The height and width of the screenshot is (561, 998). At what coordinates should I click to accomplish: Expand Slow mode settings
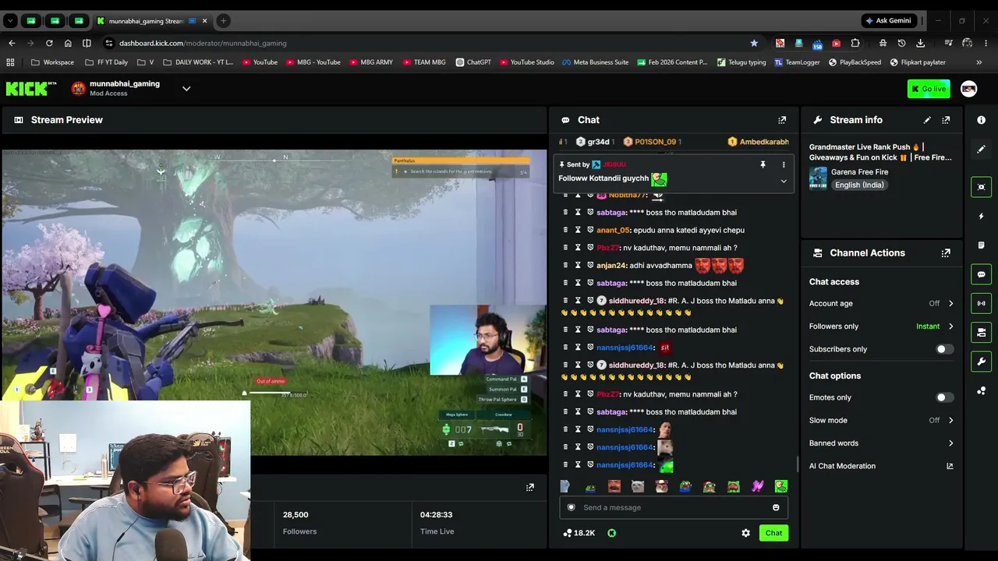[x=950, y=421]
